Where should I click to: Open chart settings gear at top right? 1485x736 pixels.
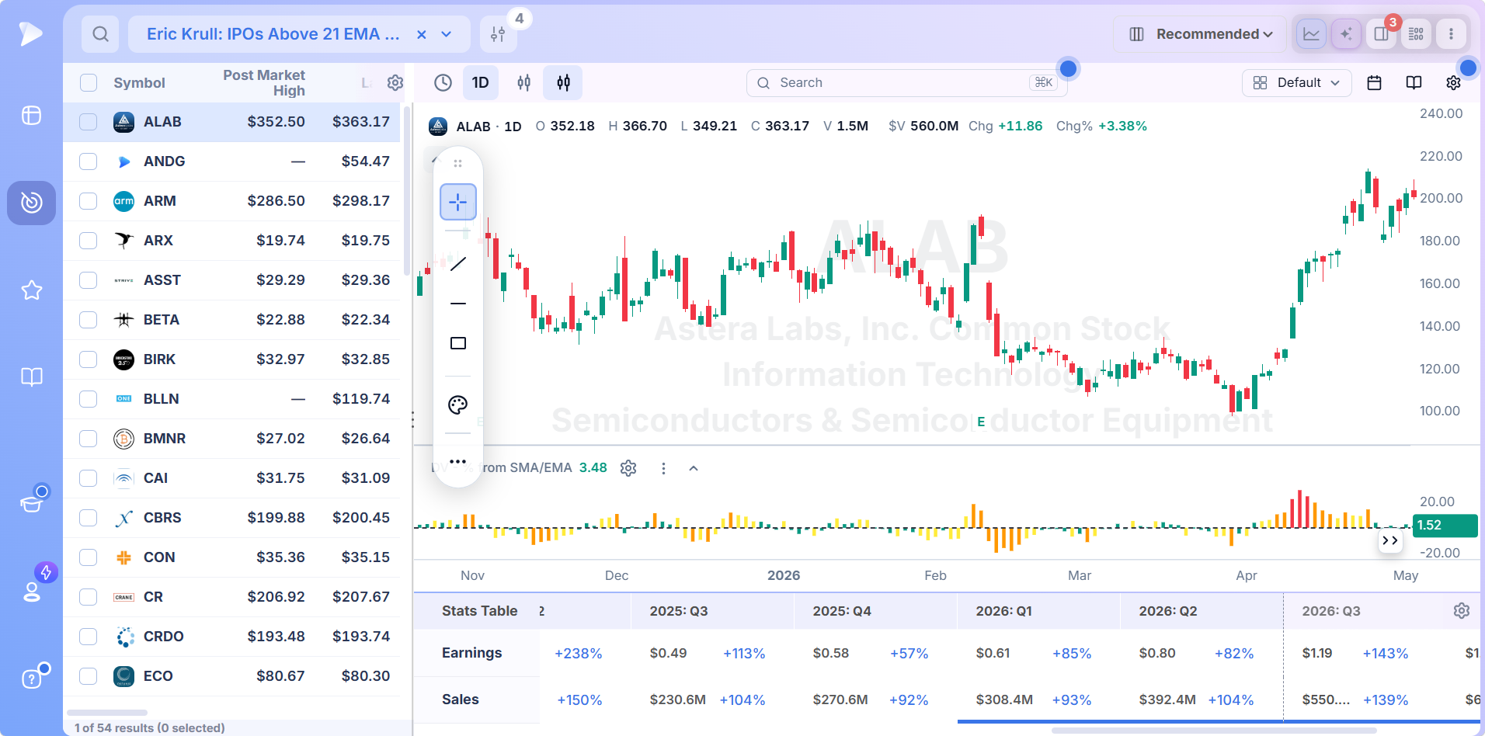click(1453, 82)
